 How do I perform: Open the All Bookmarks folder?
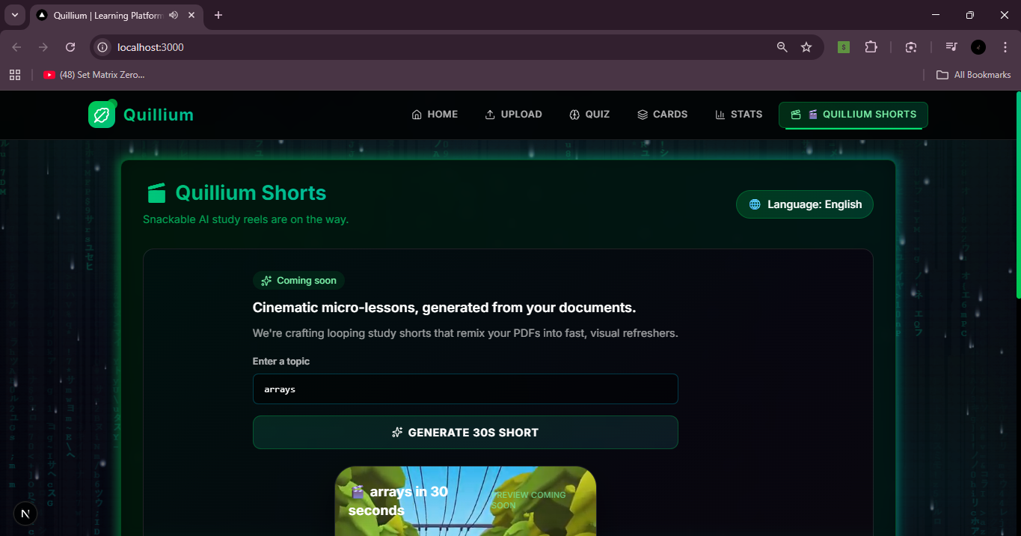[974, 75]
